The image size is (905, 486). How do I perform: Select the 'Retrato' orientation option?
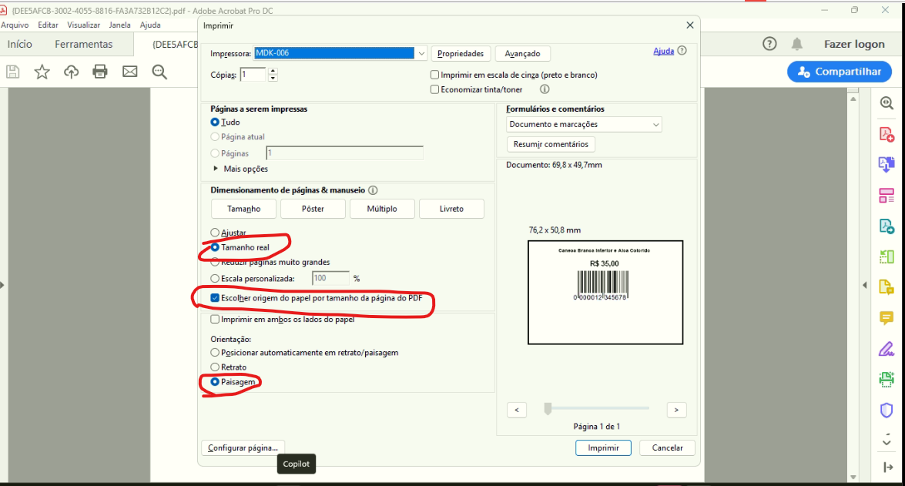pos(216,367)
